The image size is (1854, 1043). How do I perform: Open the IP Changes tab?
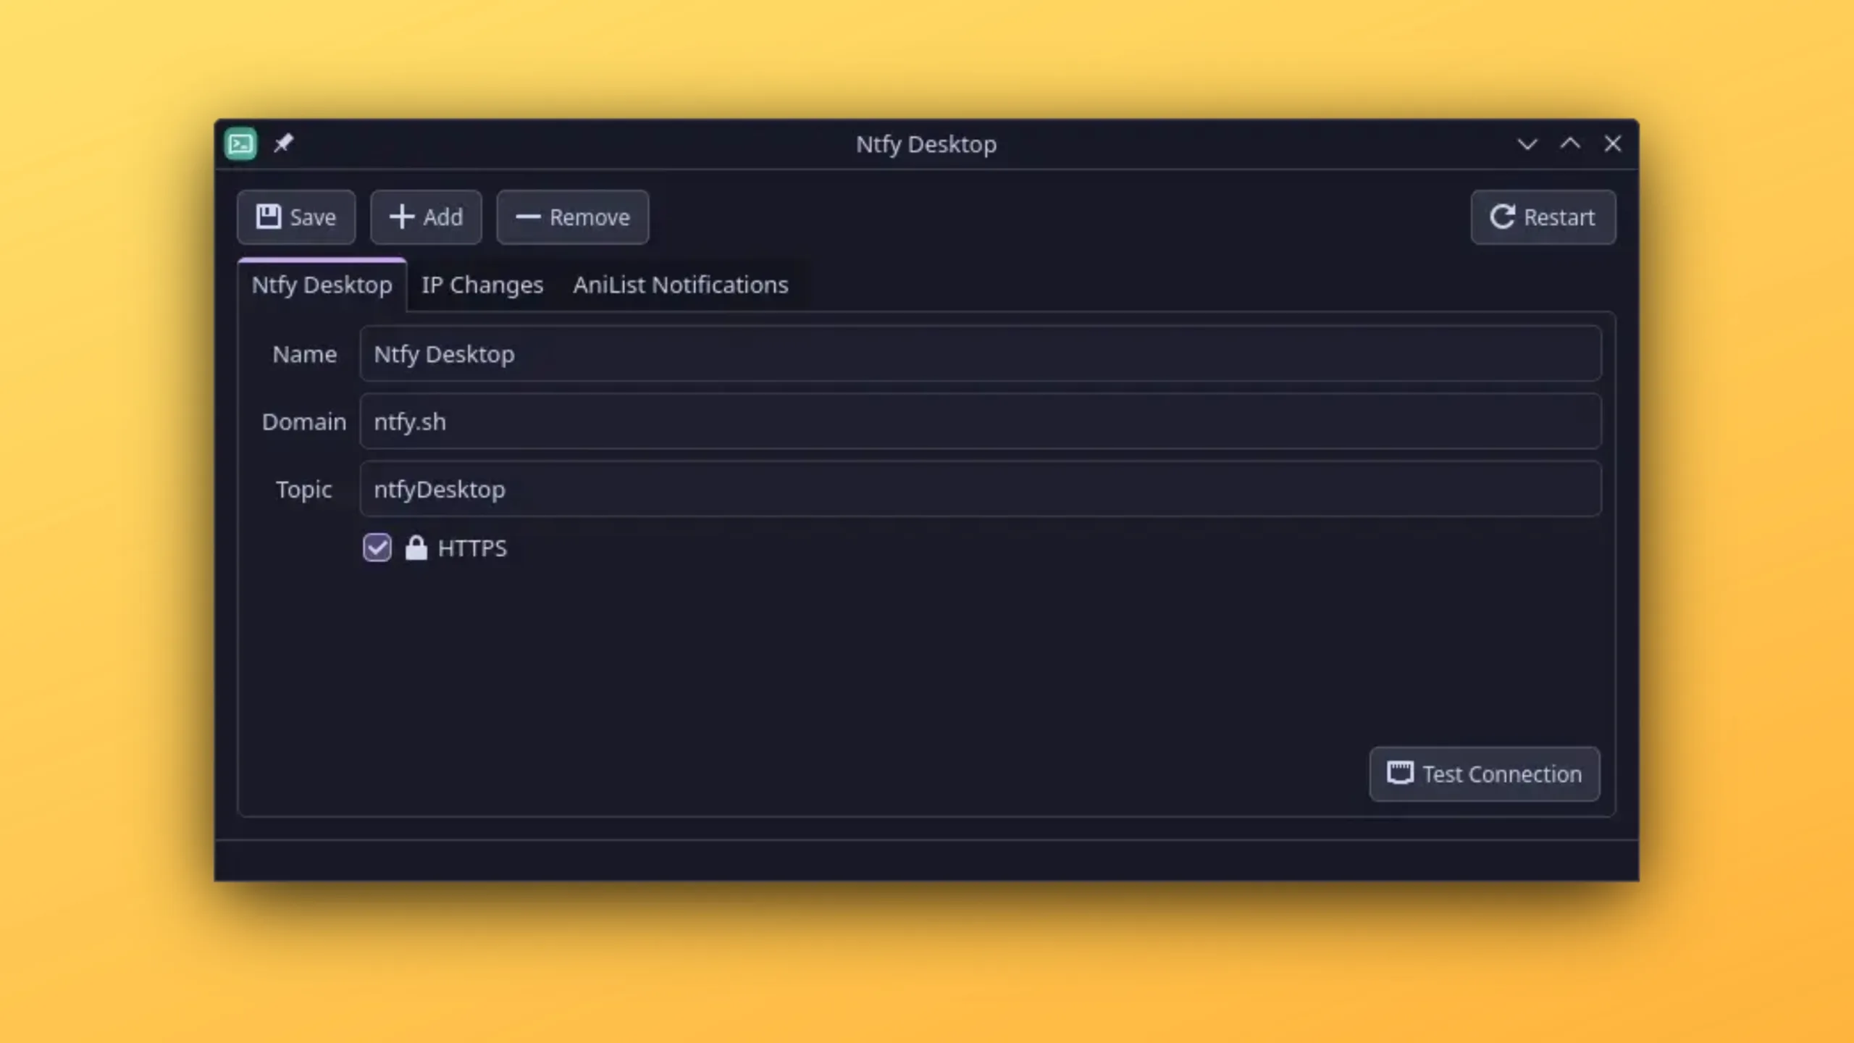[x=482, y=285]
